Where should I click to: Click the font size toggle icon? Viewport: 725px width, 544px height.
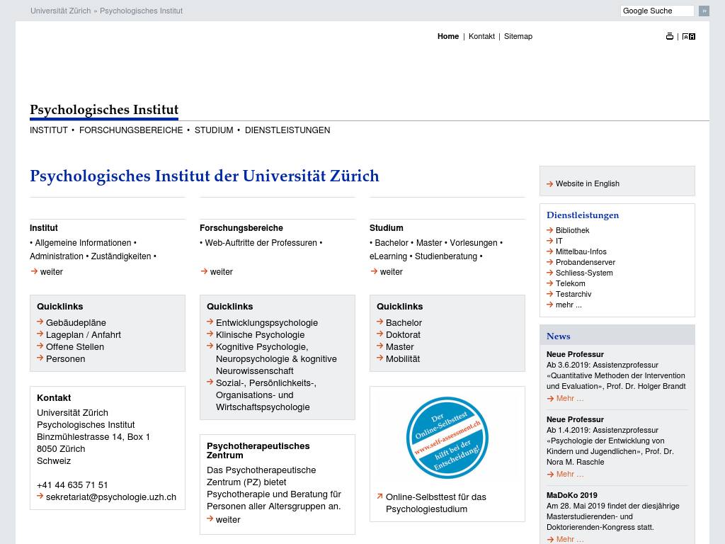689,36
